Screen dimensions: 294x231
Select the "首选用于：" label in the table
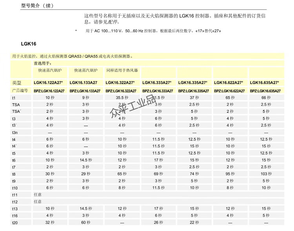coord(42,63)
